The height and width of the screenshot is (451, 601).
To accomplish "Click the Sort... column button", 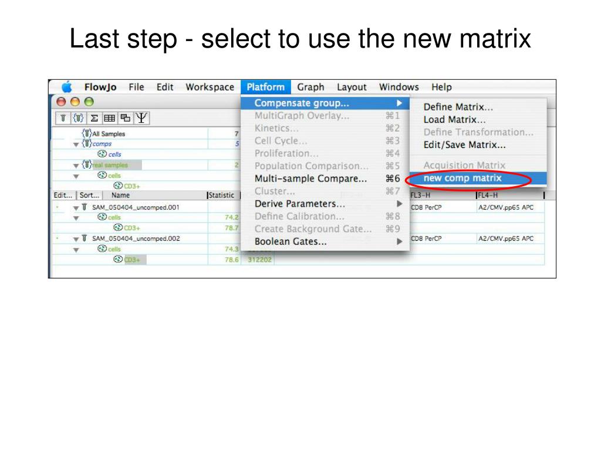I will point(89,195).
